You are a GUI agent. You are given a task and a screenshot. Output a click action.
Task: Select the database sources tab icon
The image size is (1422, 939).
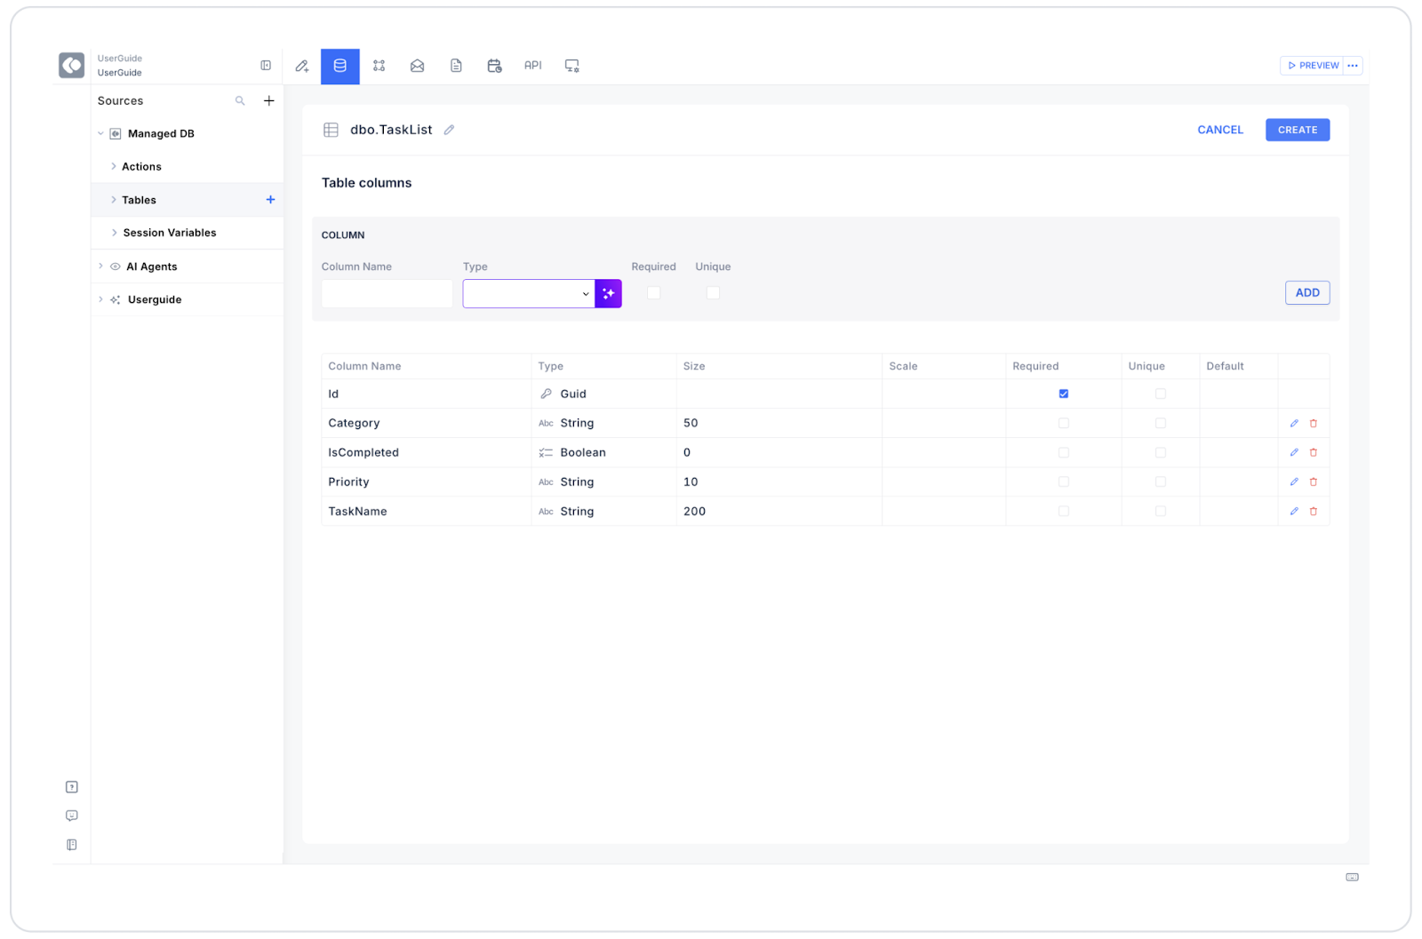point(340,66)
